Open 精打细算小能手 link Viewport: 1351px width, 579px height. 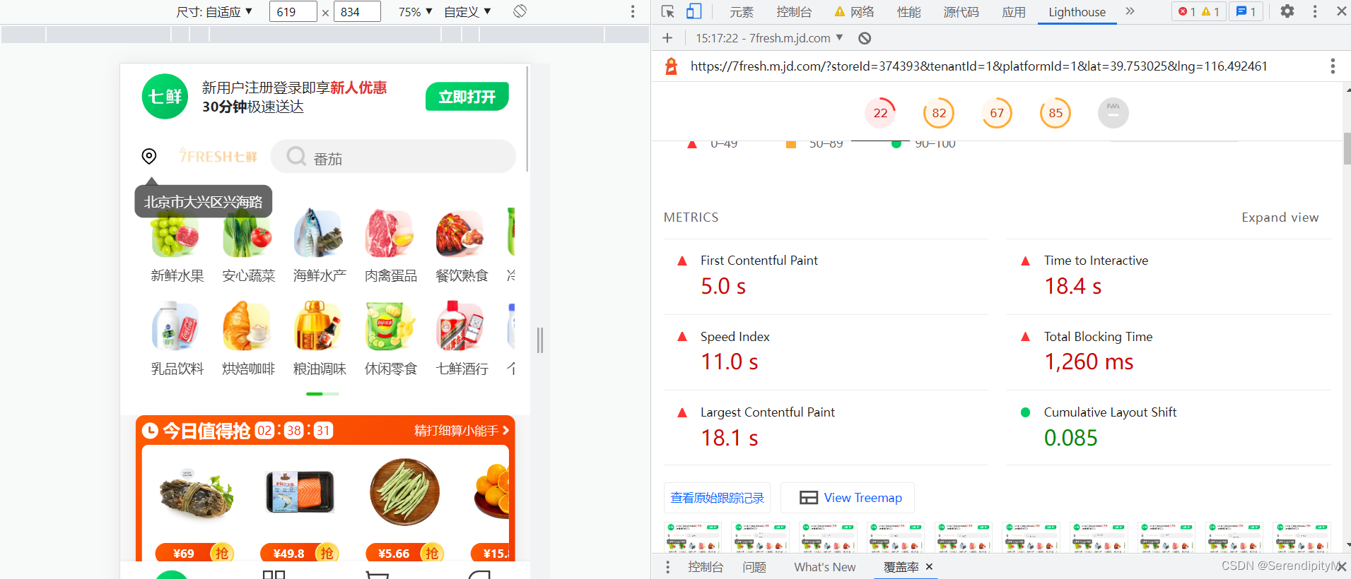[461, 431]
